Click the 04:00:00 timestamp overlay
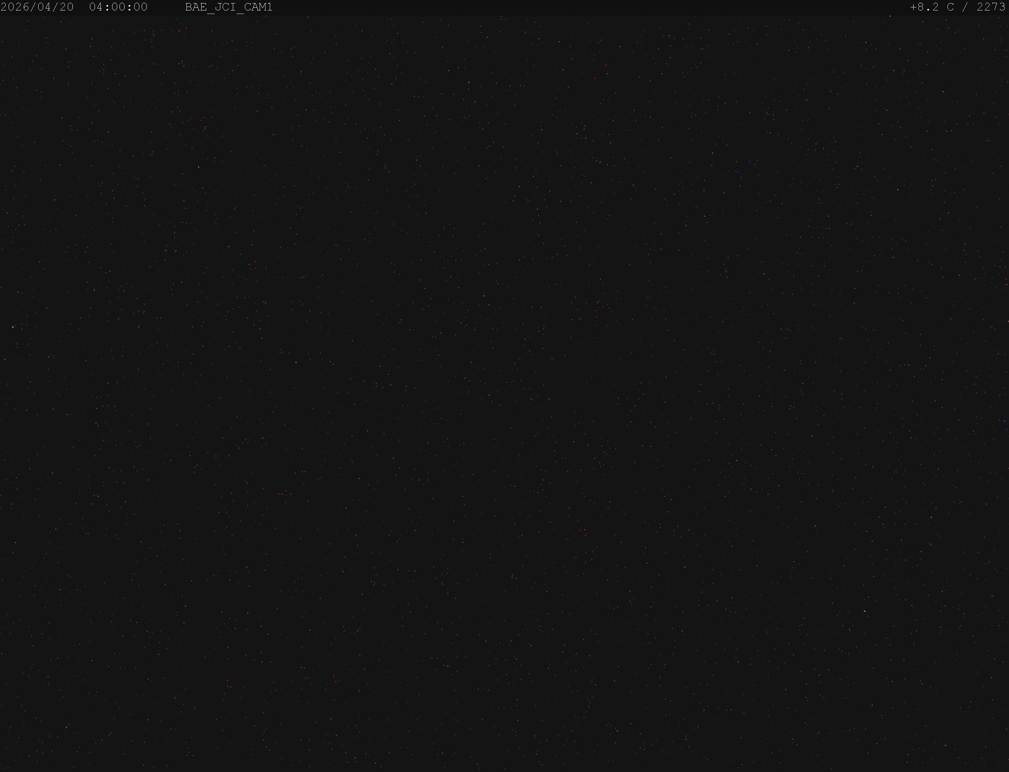1009x772 pixels. [119, 7]
